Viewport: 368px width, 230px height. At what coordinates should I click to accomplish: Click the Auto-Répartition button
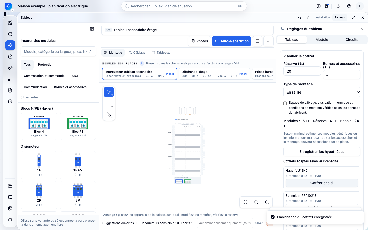(x=232, y=41)
